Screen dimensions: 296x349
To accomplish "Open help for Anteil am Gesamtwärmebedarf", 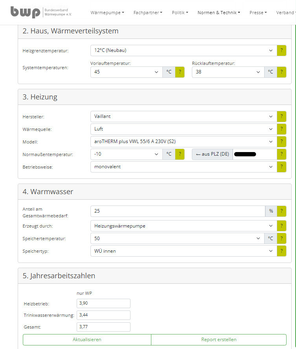I will point(281,211).
